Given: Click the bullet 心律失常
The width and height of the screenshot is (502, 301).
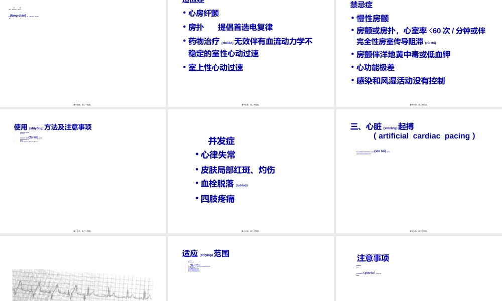Looking at the screenshot, I should pos(218,155).
